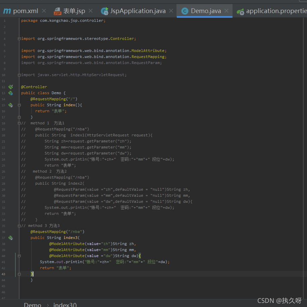Click the gutter icon beside class Demo declaration
This screenshot has height=307, width=307.
(10, 93)
